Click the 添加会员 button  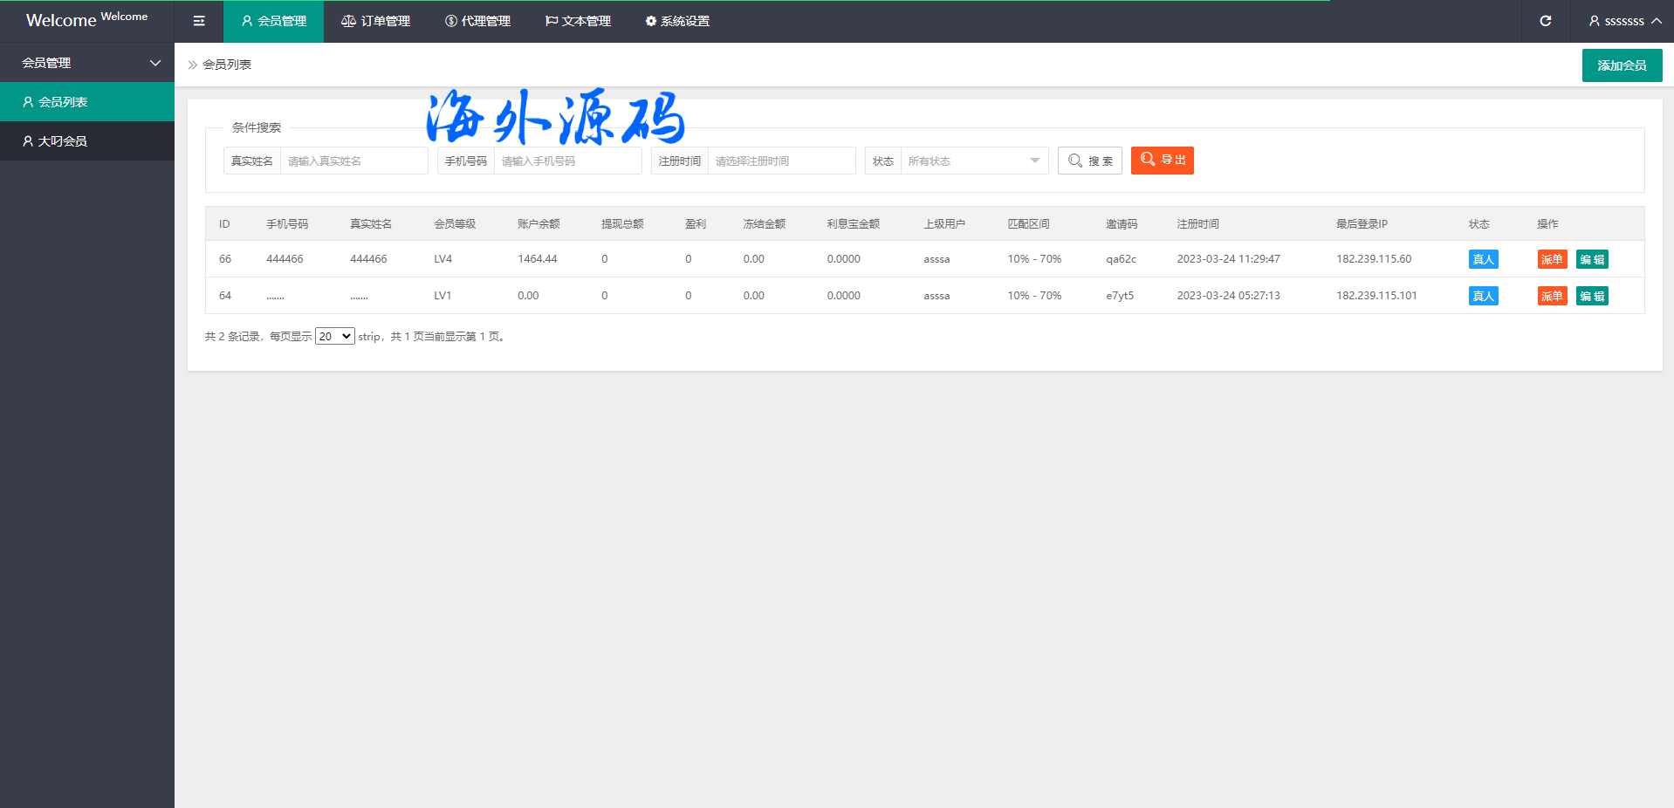pyautogui.click(x=1622, y=65)
